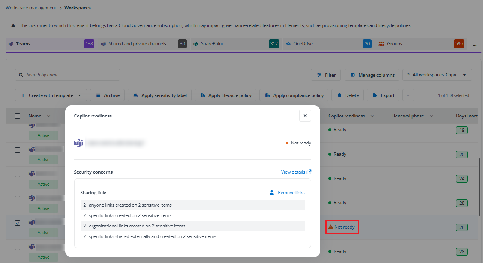Click the Apply sensitivity label icon
This screenshot has width=483, height=263.
pos(135,95)
